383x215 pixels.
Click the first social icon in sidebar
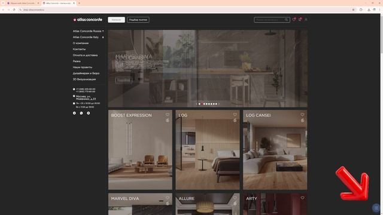[74, 113]
